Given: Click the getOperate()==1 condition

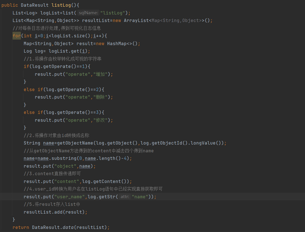Looking at the screenshot, I should [x=58, y=67].
